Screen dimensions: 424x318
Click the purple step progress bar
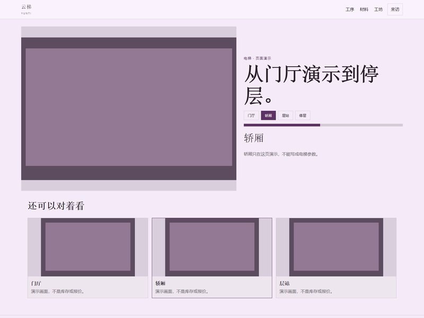[x=323, y=125]
